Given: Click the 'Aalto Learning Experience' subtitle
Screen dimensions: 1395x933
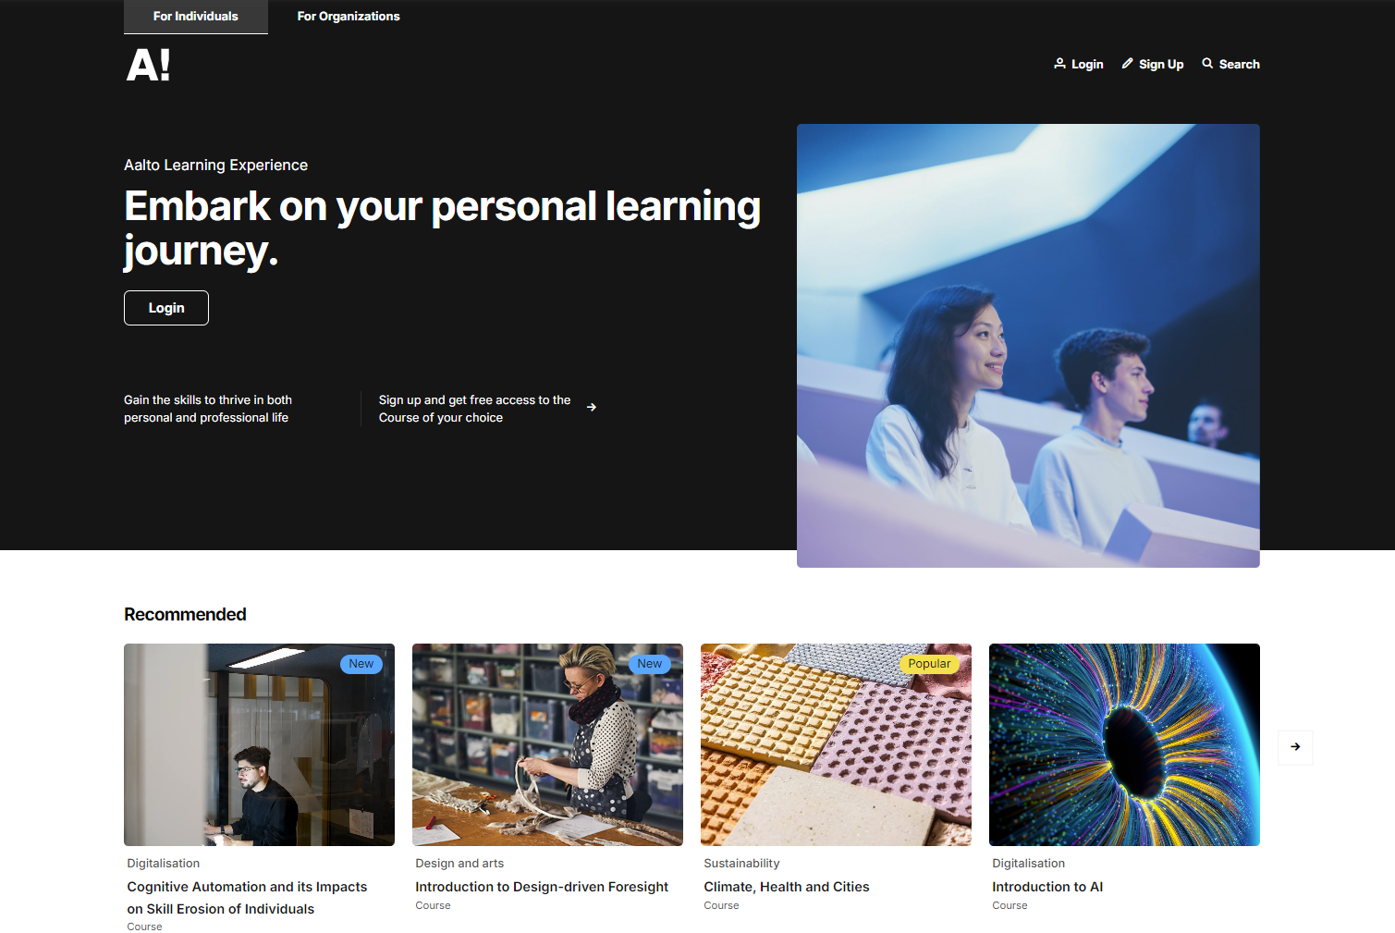Looking at the screenshot, I should [x=215, y=166].
